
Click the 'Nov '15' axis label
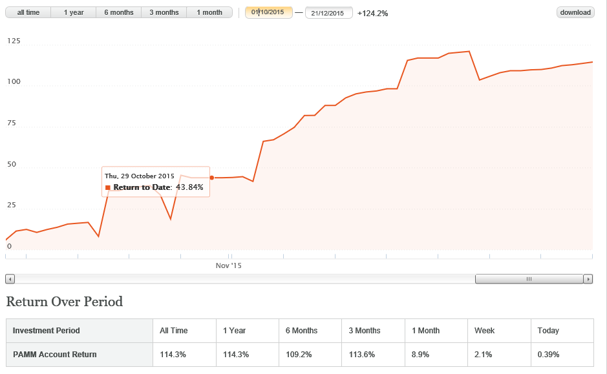pyautogui.click(x=228, y=265)
